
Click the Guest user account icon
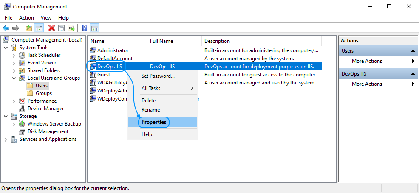point(93,75)
